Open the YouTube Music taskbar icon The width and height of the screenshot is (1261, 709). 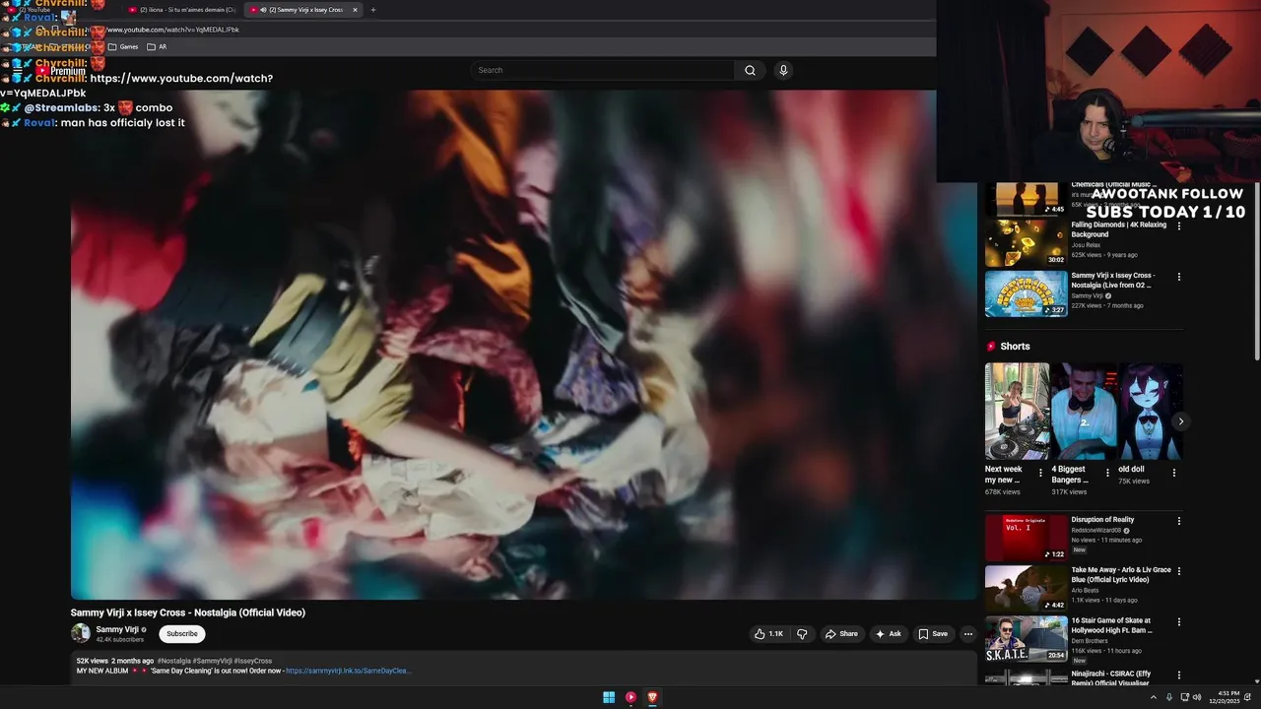click(x=630, y=697)
